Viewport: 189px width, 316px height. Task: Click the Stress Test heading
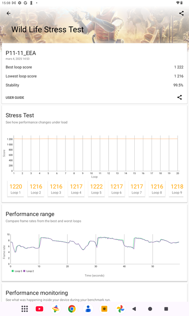pos(20,115)
